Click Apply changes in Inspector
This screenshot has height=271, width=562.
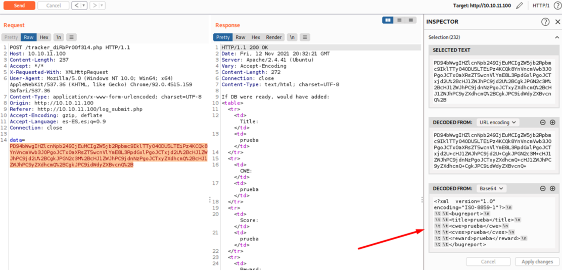coord(537,262)
